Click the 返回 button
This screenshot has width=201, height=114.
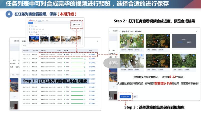135,96
